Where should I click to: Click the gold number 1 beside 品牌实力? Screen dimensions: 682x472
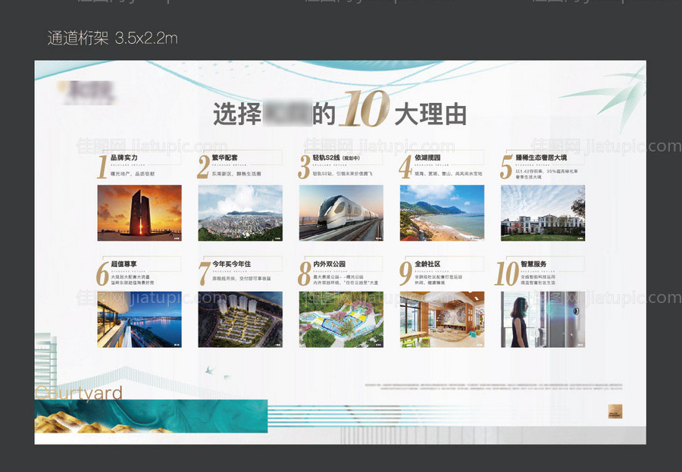coord(101,165)
